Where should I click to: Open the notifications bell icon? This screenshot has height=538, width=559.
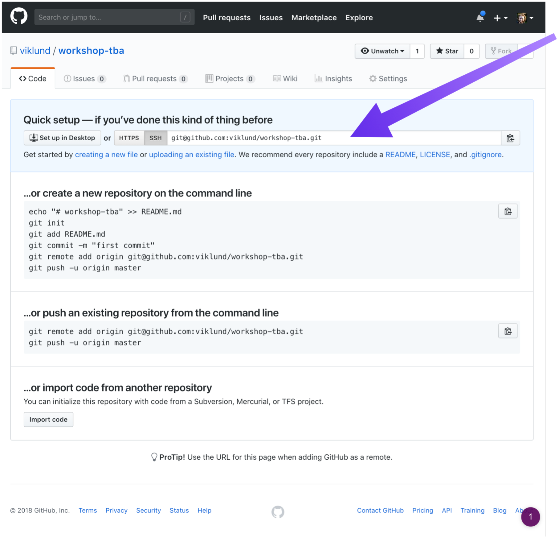(480, 17)
